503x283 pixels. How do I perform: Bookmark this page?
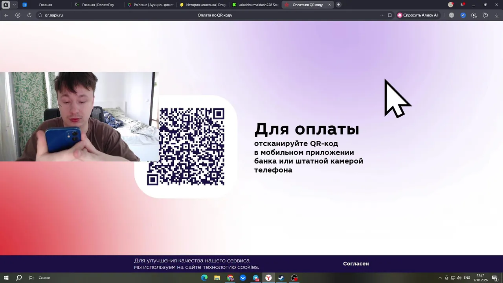tap(390, 15)
